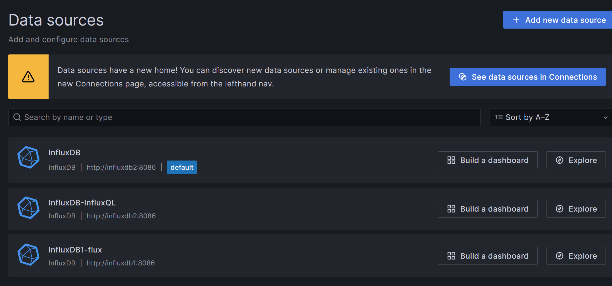Click the InfluxDB-InfluxQL data source logo icon
Screen dimensions: 612x286
click(x=28, y=208)
